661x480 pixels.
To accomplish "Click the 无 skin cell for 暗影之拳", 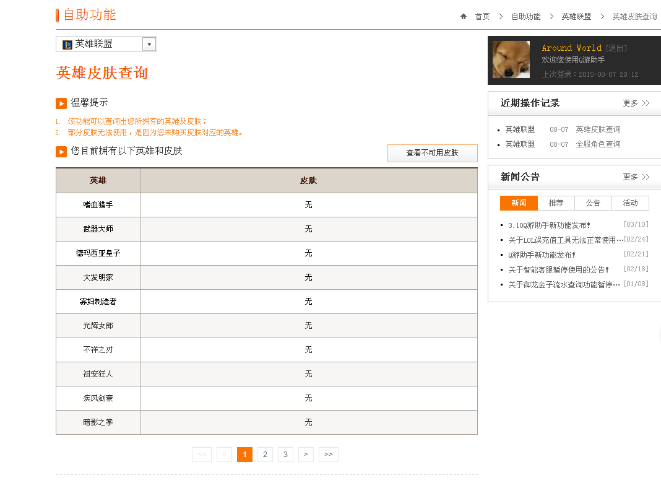I will pos(309,422).
